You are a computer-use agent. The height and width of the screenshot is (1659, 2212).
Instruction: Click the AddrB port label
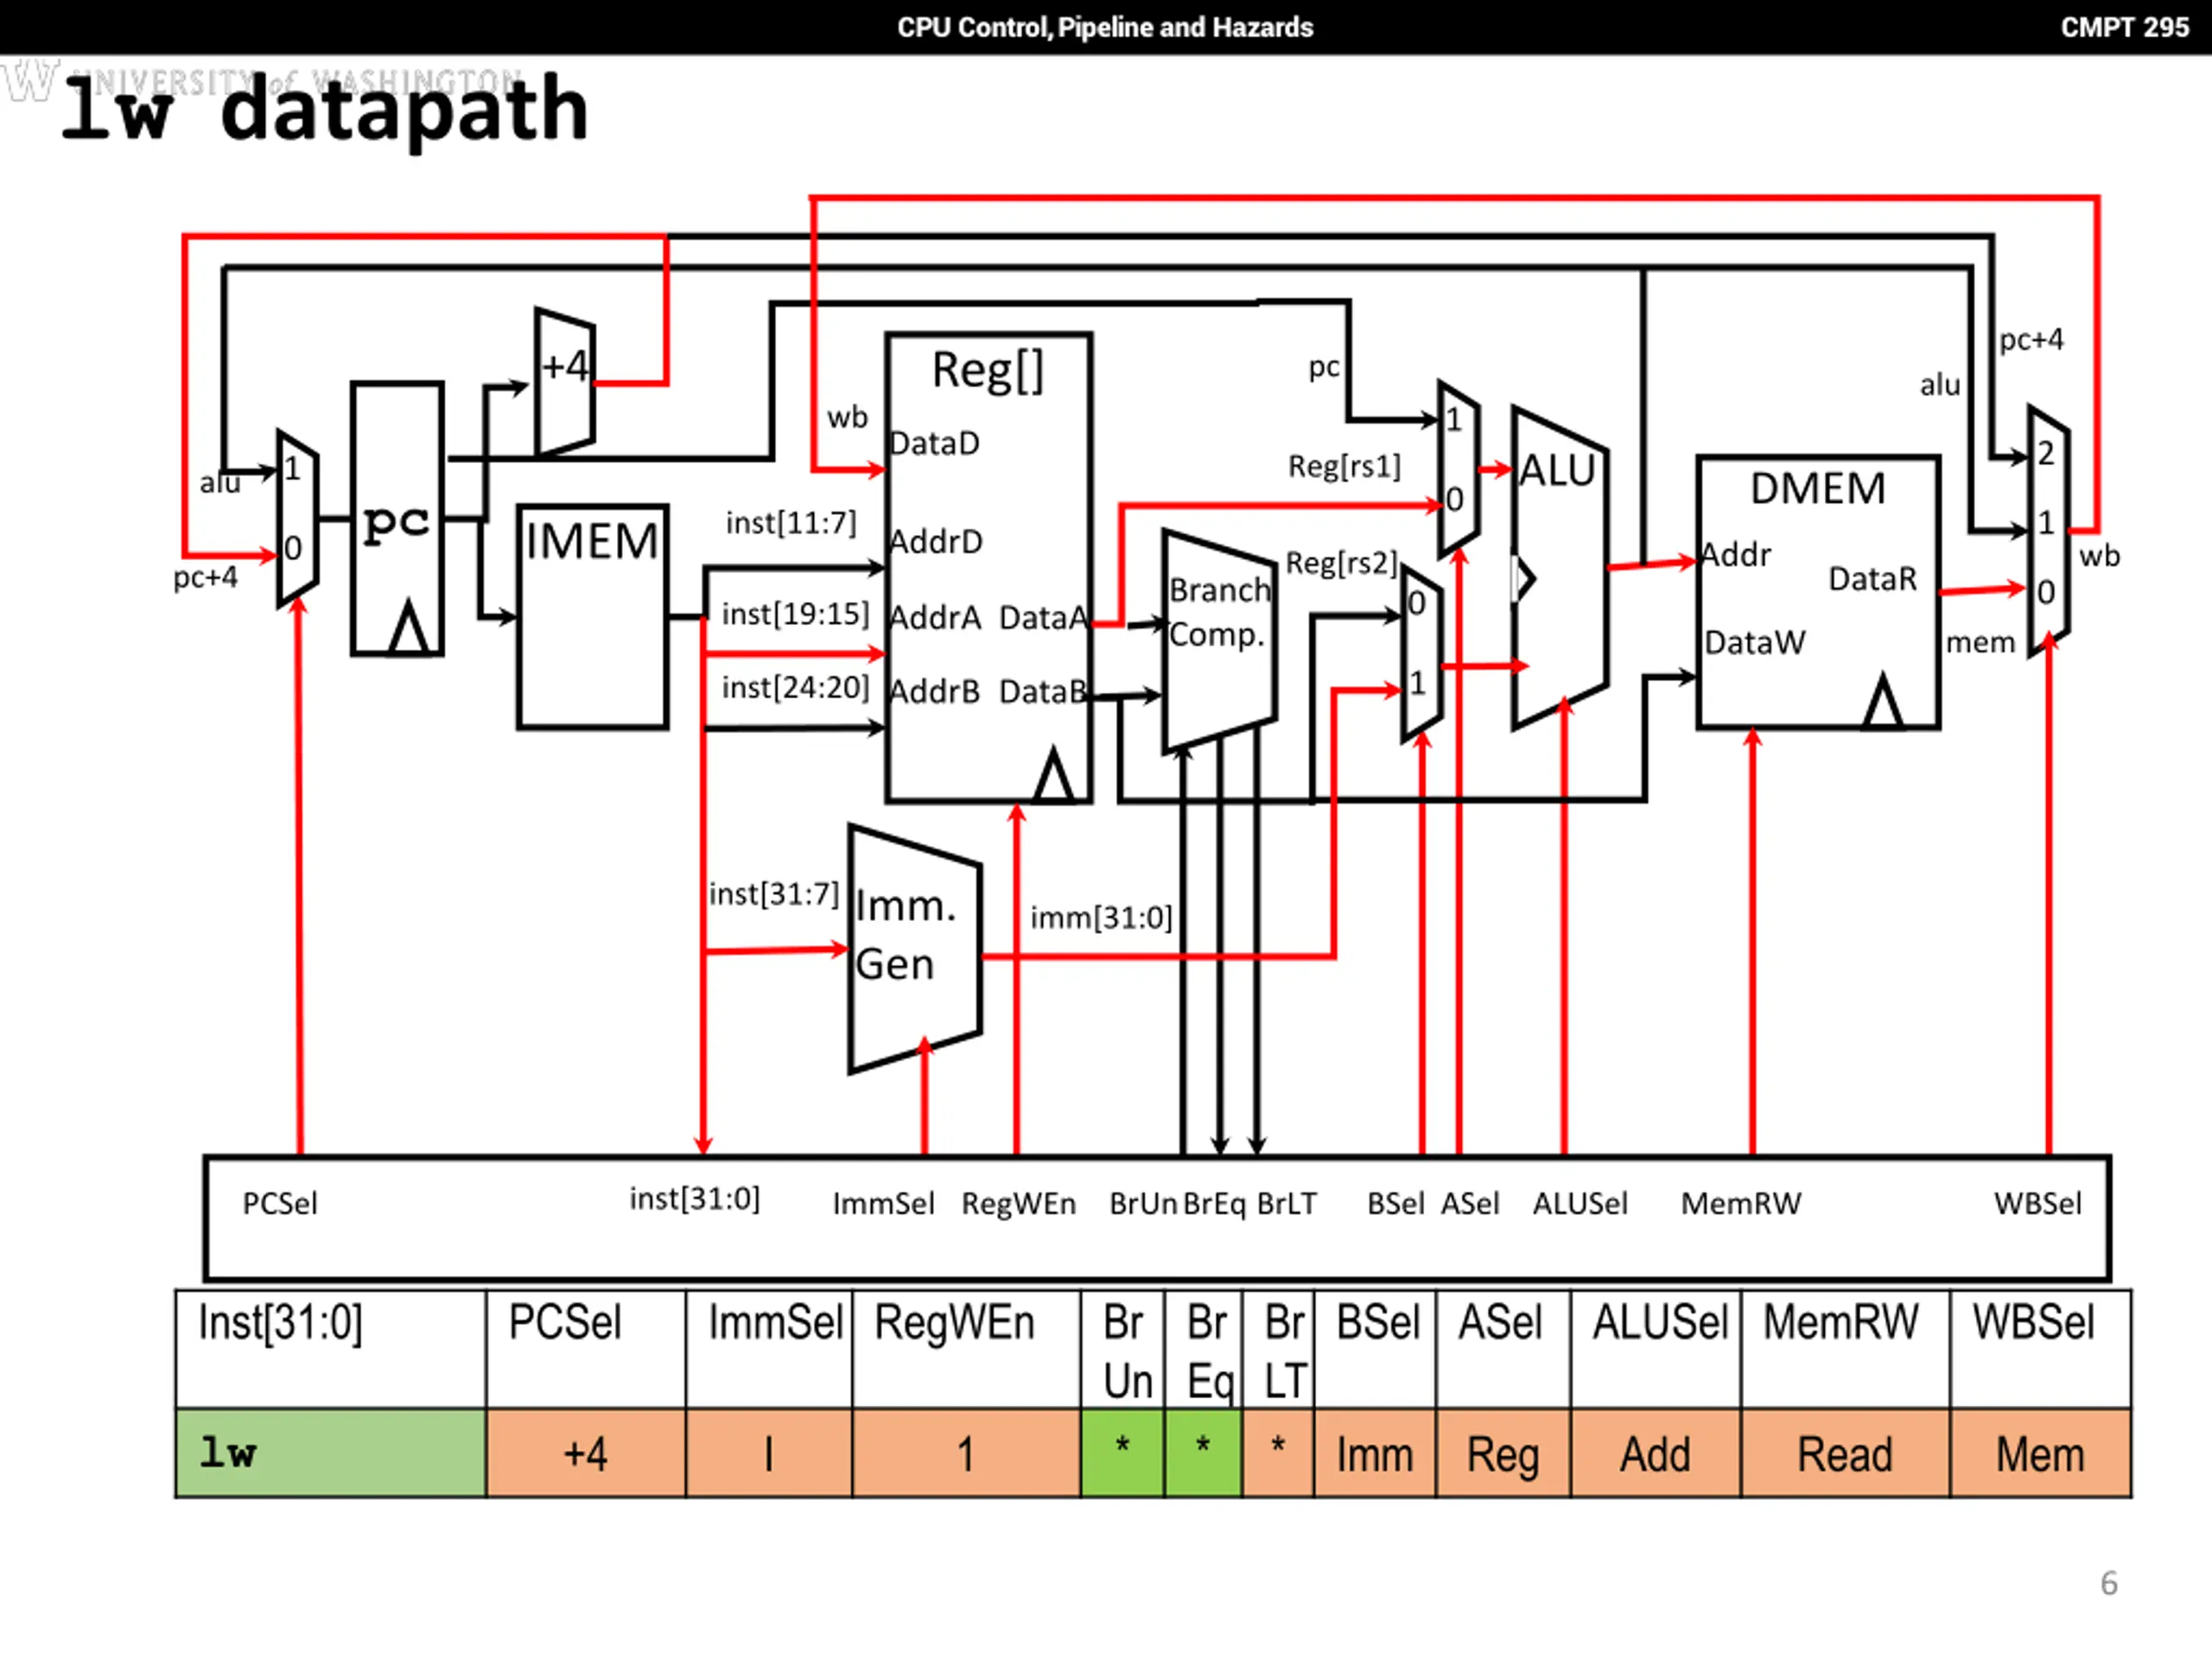click(x=935, y=691)
